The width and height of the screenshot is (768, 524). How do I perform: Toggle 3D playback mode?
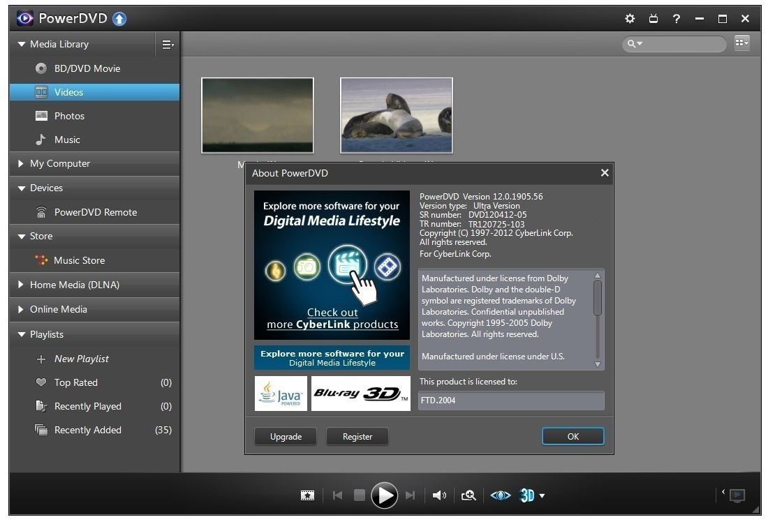[x=527, y=495]
